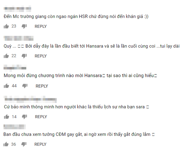Thumbs up the comment about bạn sara
Viewport: 187px width, 152px height.
click(x=7, y=116)
